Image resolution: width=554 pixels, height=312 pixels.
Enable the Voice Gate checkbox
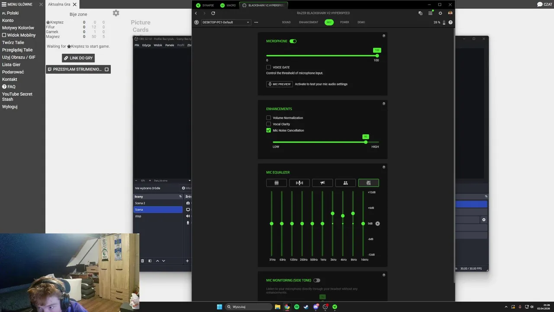point(268,67)
